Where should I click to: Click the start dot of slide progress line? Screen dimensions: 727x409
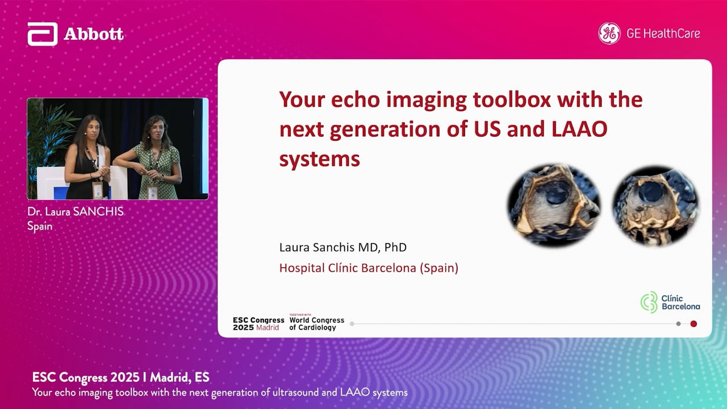pyautogui.click(x=352, y=324)
